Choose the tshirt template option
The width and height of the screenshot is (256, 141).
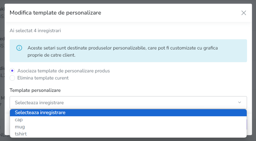(x=128, y=134)
